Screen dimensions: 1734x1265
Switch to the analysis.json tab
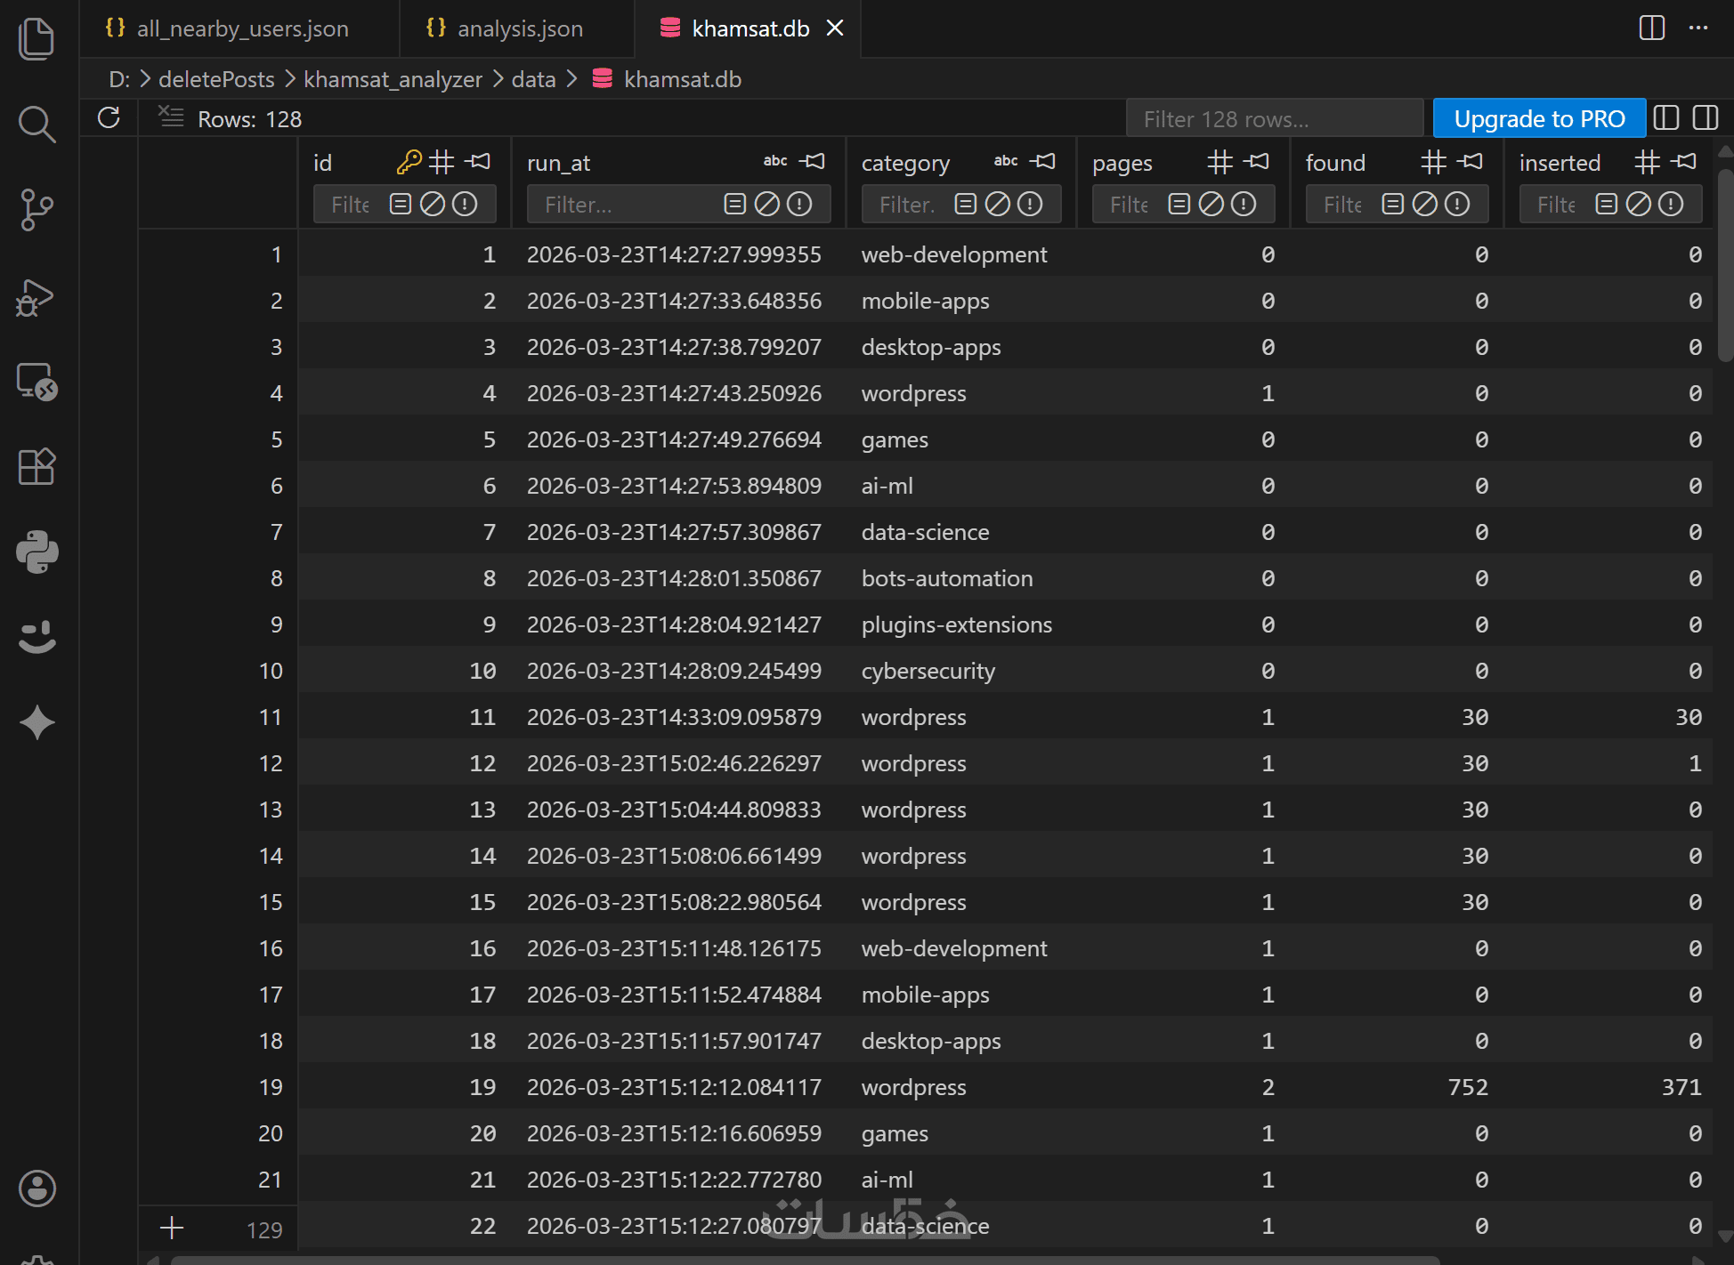point(520,28)
